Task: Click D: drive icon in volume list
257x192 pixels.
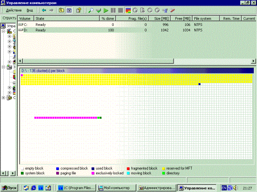Action: coord(21,30)
